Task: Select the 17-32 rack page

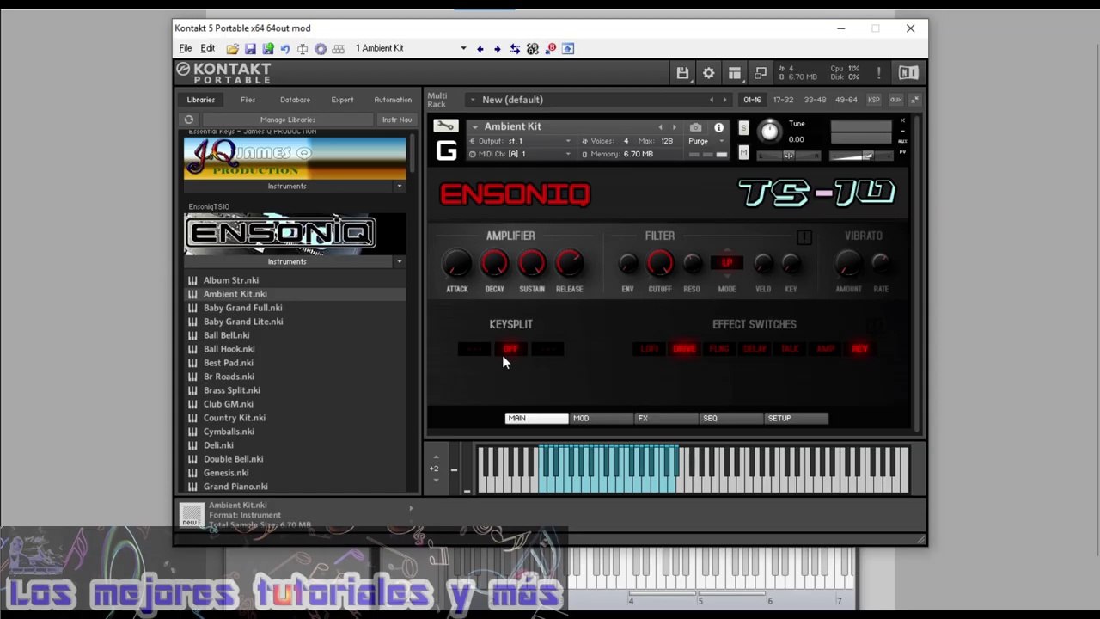Action: click(x=783, y=100)
